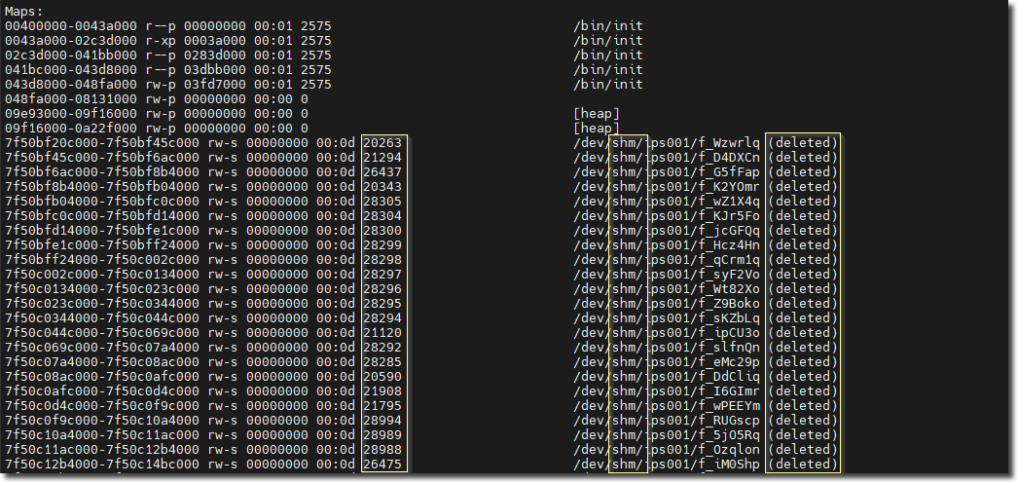Click inode number 26475
Image resolution: width=1018 pixels, height=483 pixels.
(382, 464)
